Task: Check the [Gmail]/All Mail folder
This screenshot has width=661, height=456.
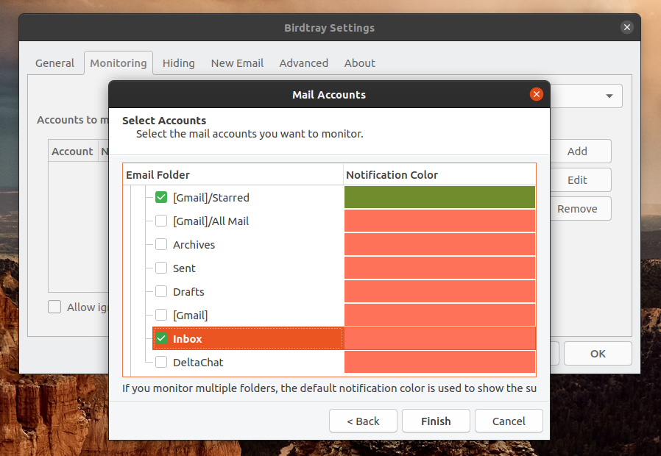Action: tap(160, 221)
